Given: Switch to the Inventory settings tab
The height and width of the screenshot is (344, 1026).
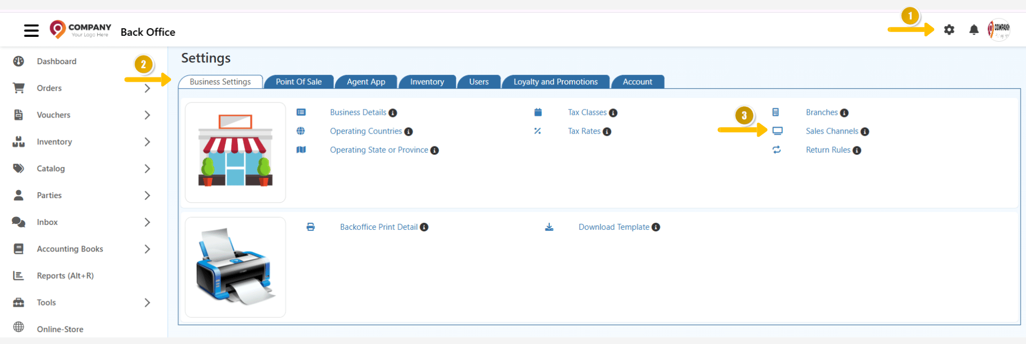Looking at the screenshot, I should click(x=427, y=82).
